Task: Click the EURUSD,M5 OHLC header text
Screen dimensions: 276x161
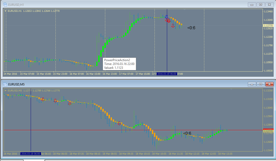Action: coord(34,91)
